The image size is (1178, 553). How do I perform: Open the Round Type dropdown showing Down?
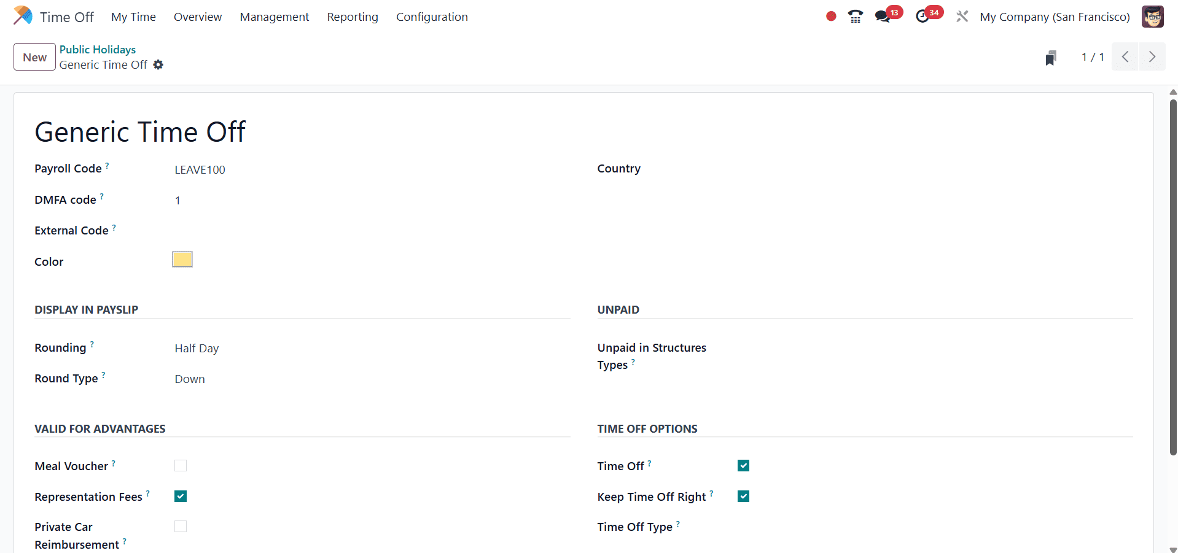pos(371,379)
